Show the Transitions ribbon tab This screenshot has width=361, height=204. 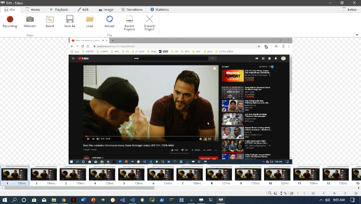click(x=132, y=9)
